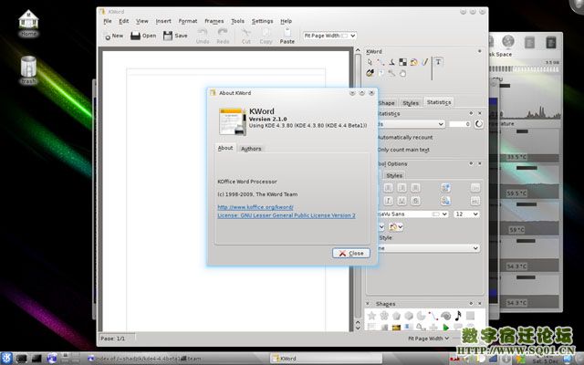Toggle Only count main text option
This screenshot has width=584, height=365.
click(402, 150)
